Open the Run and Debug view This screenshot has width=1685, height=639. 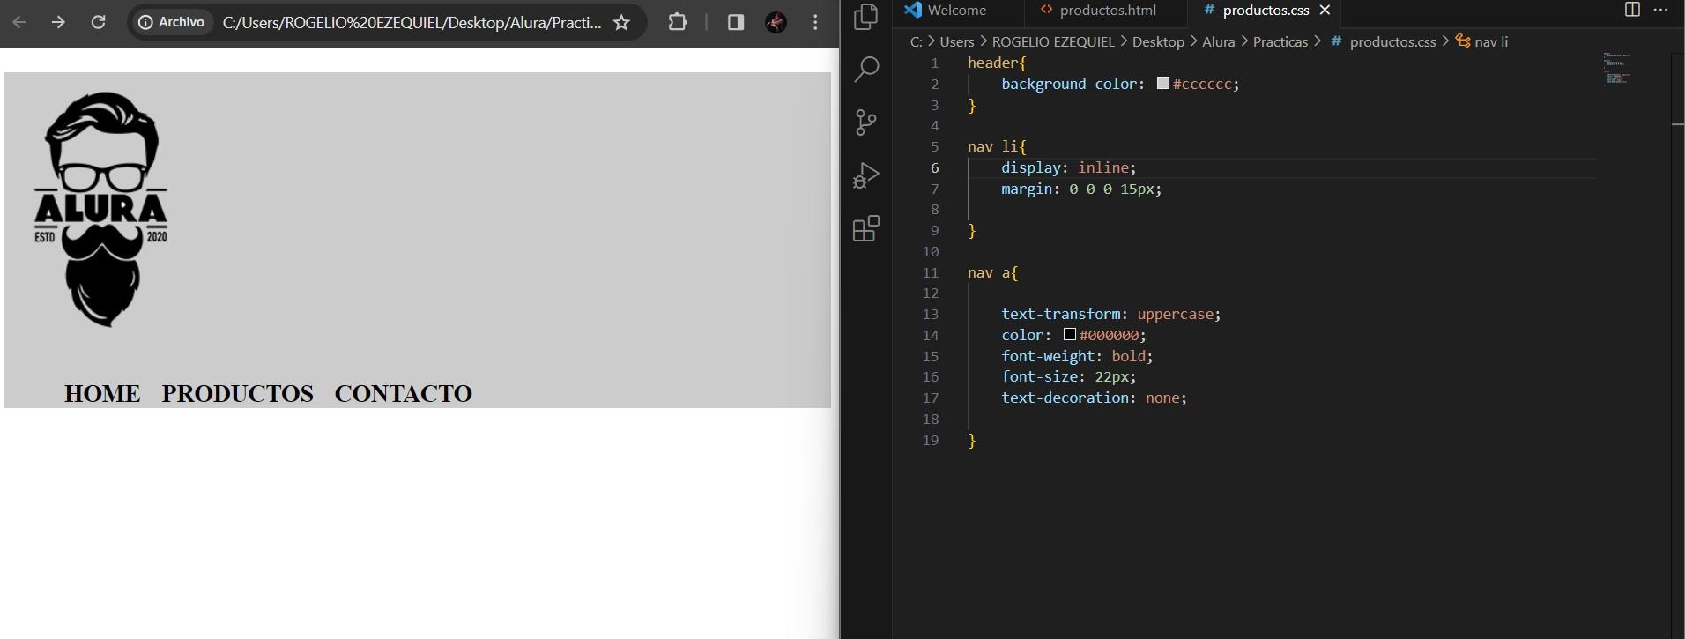[x=866, y=175]
